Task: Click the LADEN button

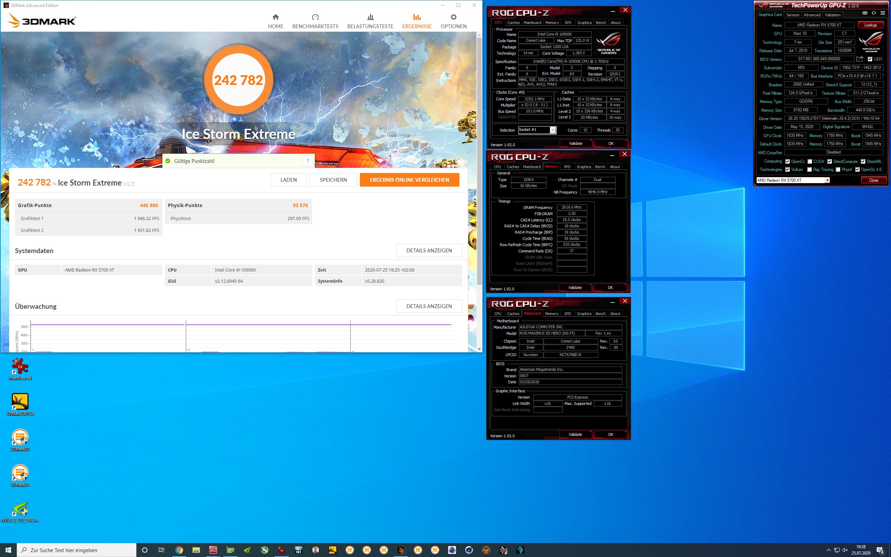Action: point(288,180)
